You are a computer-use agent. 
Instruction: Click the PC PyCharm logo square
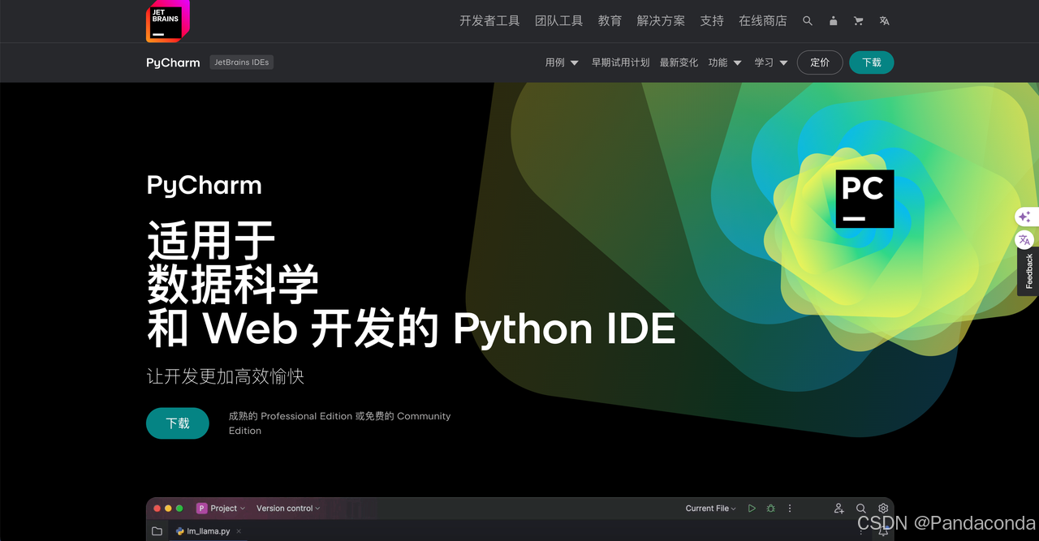click(x=864, y=199)
